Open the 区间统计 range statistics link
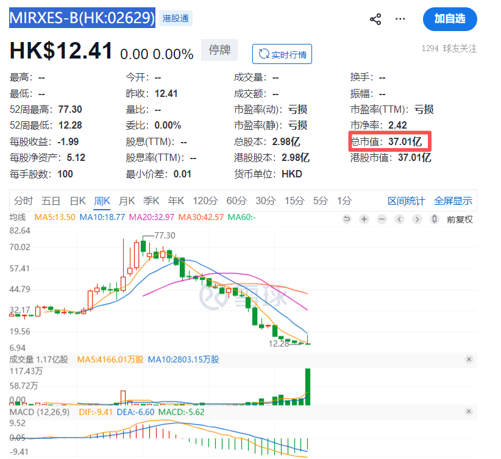The image size is (501, 459). pyautogui.click(x=407, y=201)
